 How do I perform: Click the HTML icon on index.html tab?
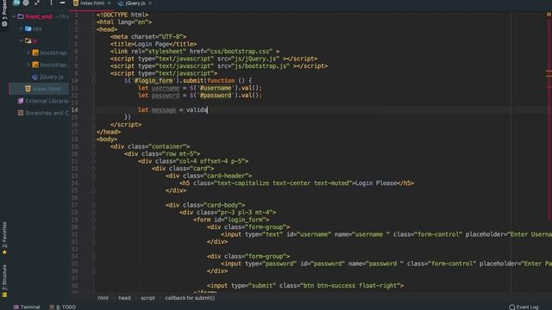coord(76,3)
